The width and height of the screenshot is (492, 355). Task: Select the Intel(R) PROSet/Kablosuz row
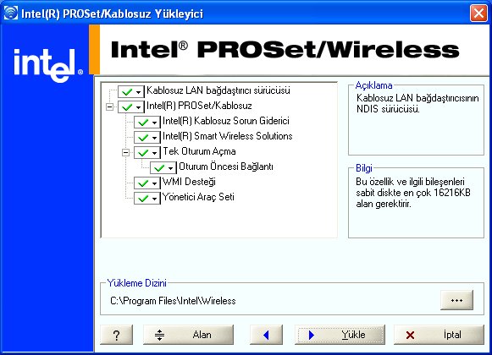click(199, 106)
